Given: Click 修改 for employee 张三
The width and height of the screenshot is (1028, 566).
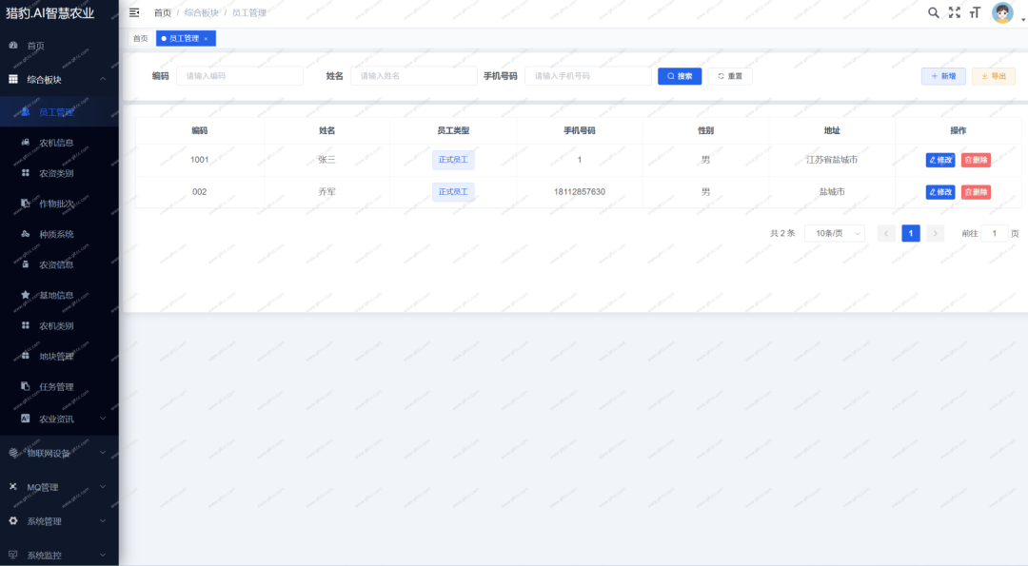Looking at the screenshot, I should pyautogui.click(x=940, y=160).
